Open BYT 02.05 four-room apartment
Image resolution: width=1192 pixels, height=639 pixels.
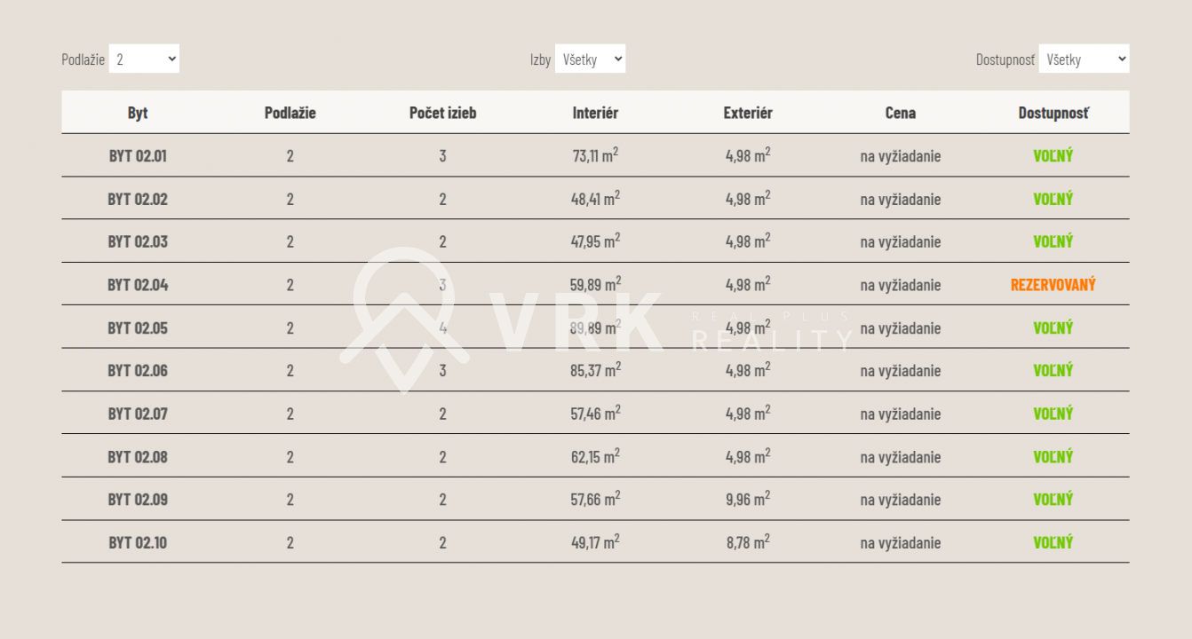[x=138, y=327]
